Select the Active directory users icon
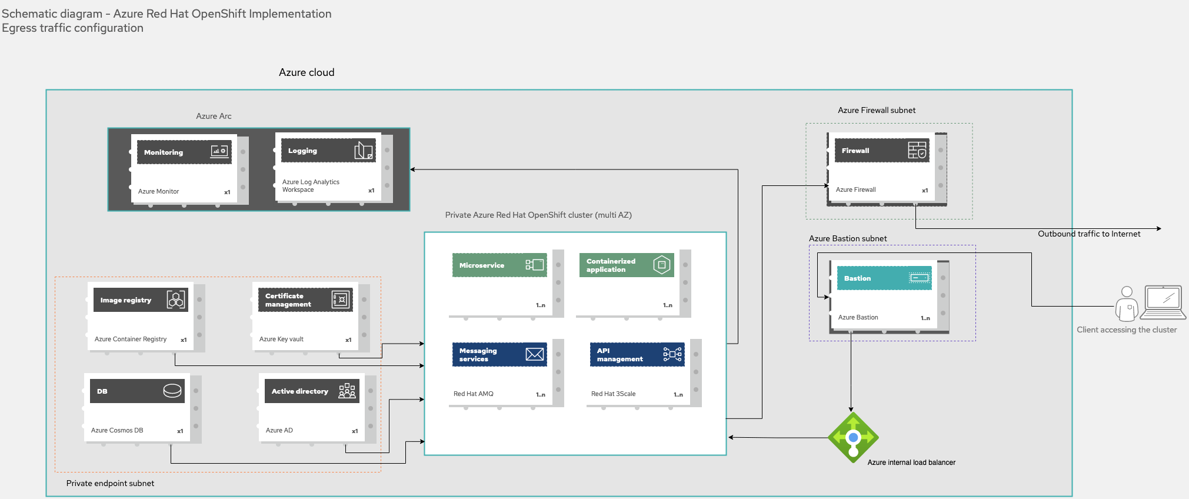Image resolution: width=1189 pixels, height=499 pixels. pos(347,391)
